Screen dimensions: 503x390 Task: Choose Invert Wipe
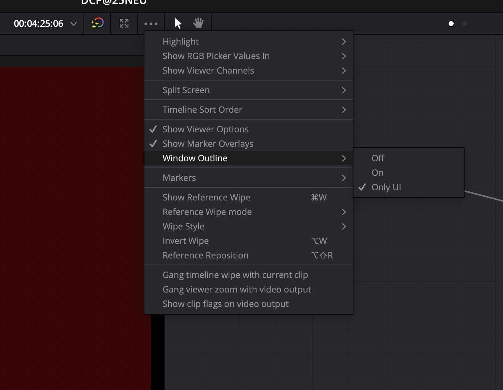point(249,241)
